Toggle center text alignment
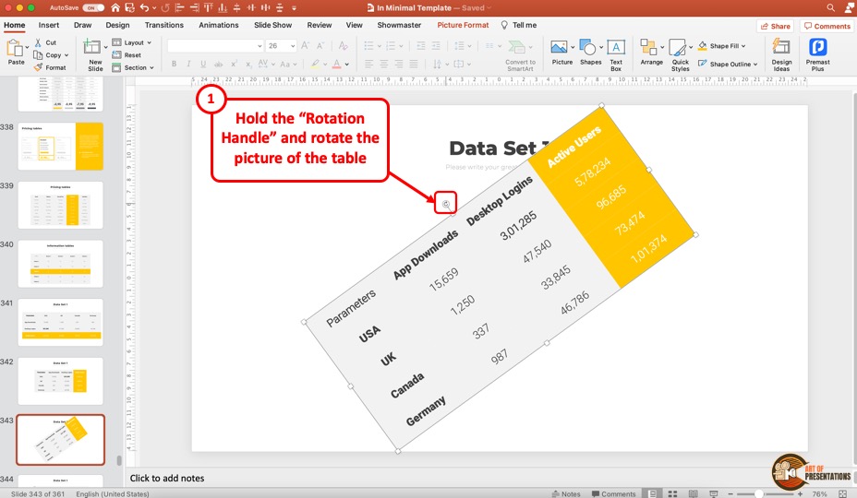 click(x=383, y=64)
